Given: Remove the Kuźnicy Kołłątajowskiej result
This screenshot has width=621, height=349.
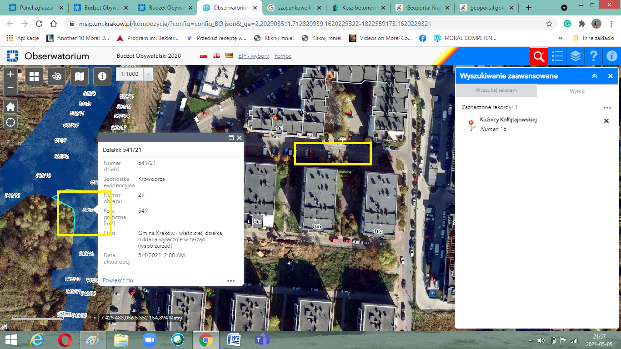Looking at the screenshot, I should point(606,121).
